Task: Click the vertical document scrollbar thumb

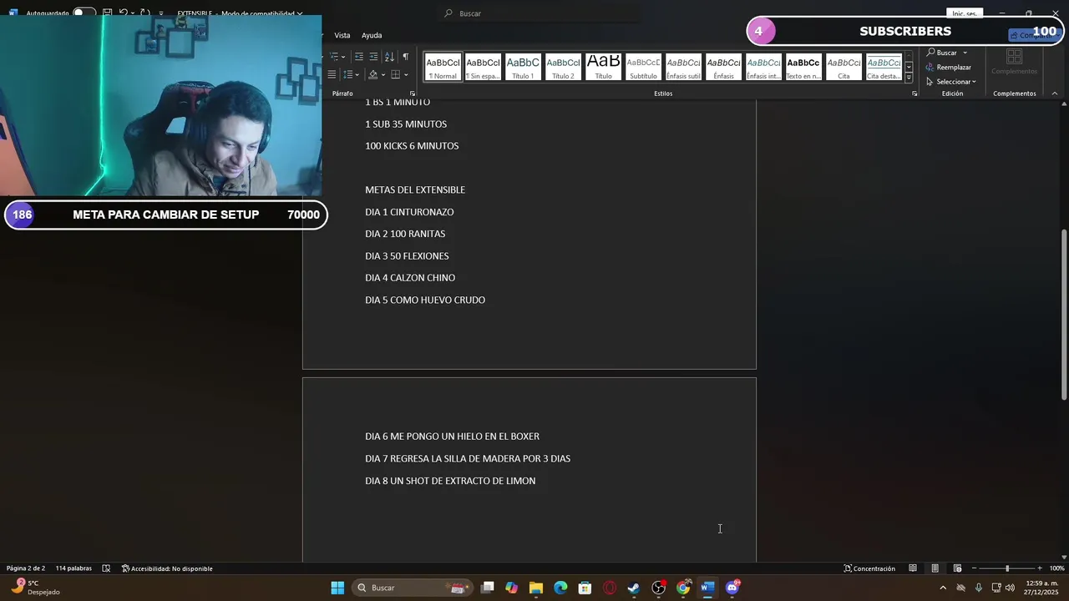Action: (x=1063, y=315)
